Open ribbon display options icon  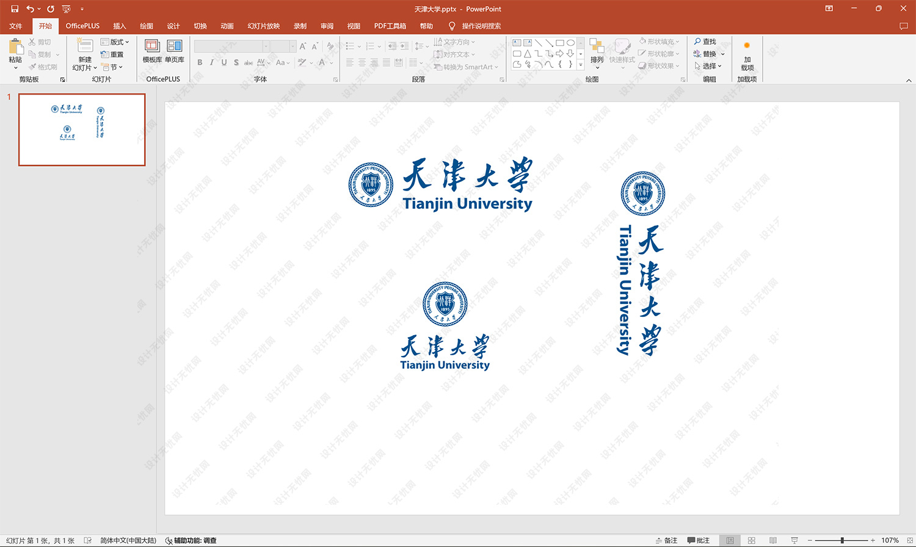click(829, 9)
